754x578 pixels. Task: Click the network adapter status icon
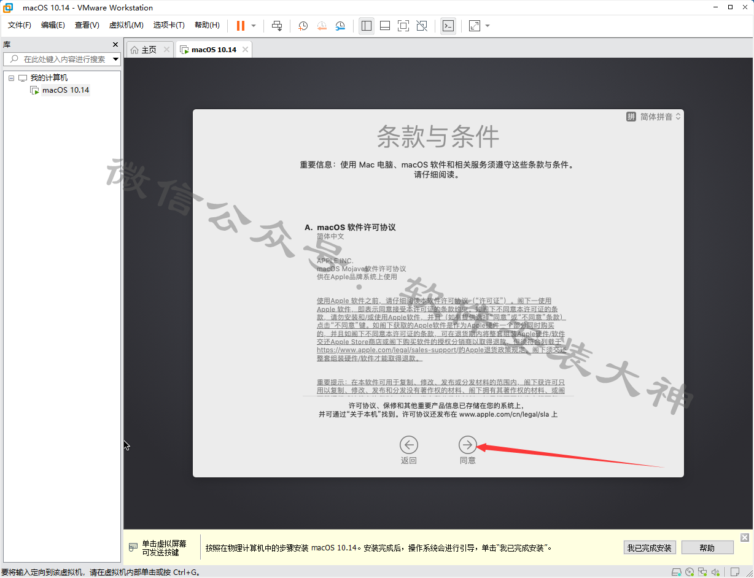(x=704, y=572)
